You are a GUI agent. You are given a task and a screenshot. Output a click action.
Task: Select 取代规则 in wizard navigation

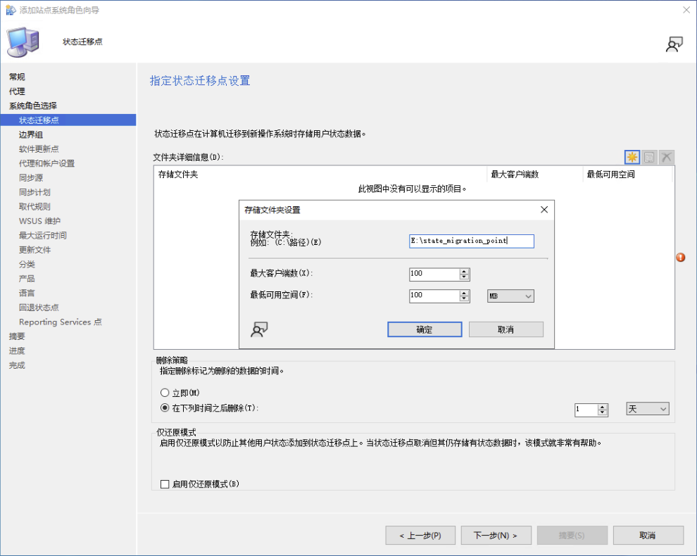pyautogui.click(x=34, y=207)
